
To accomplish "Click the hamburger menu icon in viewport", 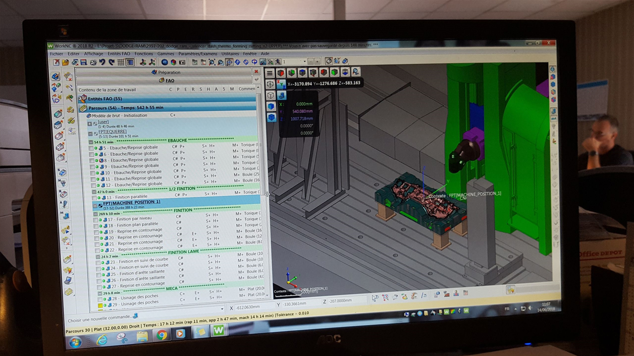I will [x=269, y=73].
